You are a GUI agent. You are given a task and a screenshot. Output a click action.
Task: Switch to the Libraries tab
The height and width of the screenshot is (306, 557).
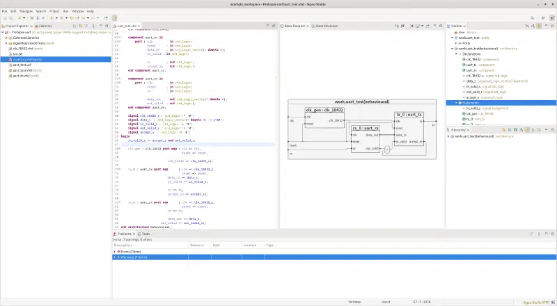(43, 26)
